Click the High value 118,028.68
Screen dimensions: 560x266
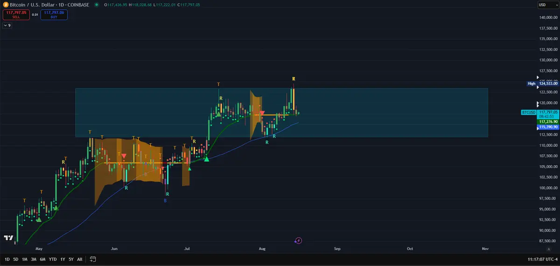pyautogui.click(x=141, y=5)
